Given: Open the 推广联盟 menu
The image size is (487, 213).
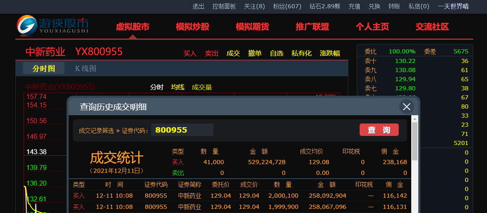Looking at the screenshot, I should [313, 27].
